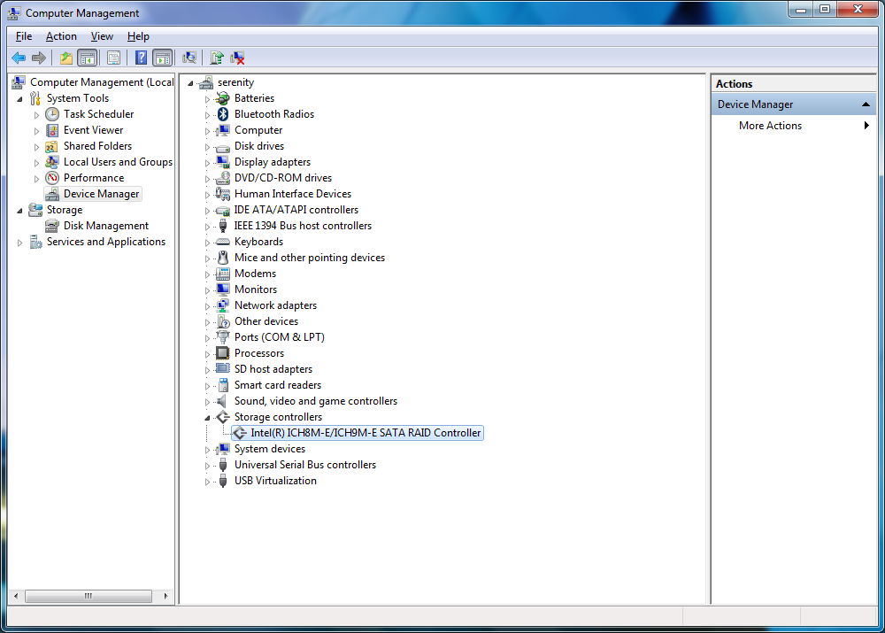Collapse the serenity root node
This screenshot has width=885, height=633.
click(190, 83)
